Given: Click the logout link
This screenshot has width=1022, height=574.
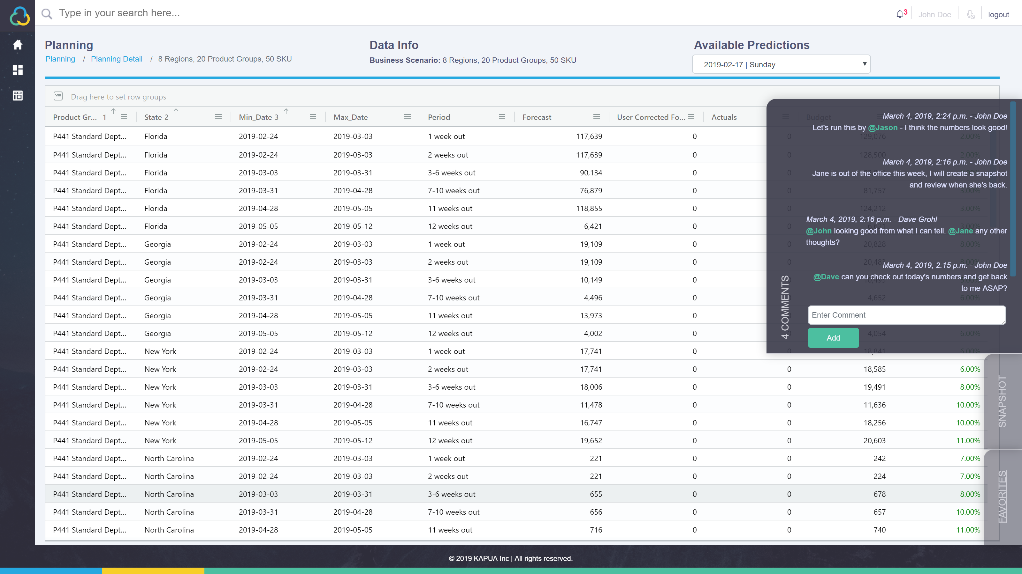Looking at the screenshot, I should [998, 15].
